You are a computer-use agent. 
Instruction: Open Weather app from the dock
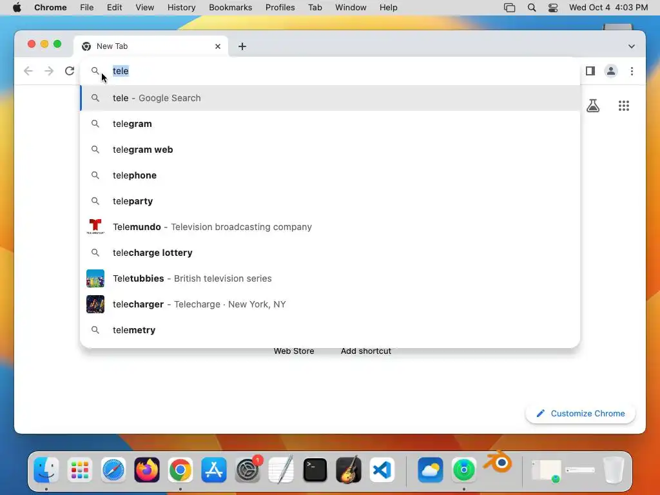pyautogui.click(x=430, y=470)
